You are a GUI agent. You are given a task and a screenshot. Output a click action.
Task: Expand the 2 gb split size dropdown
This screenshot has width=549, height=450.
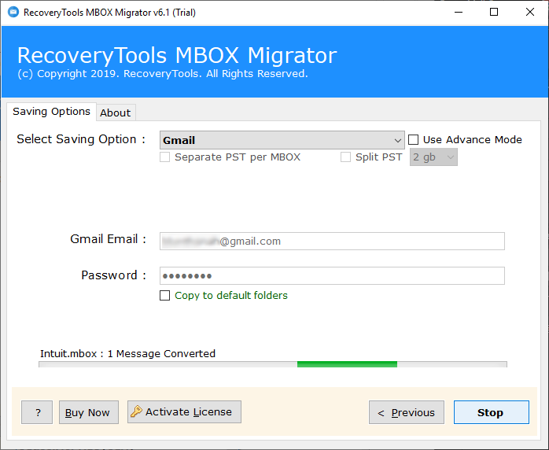pos(433,157)
